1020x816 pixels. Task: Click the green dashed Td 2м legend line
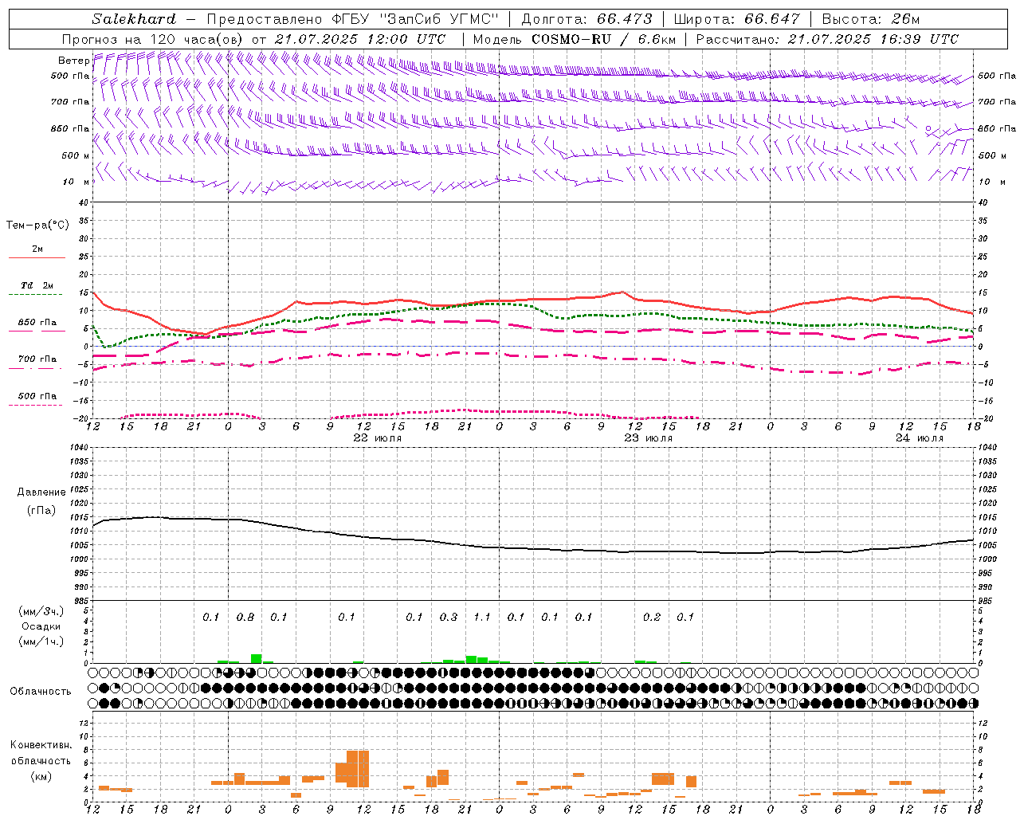37,294
